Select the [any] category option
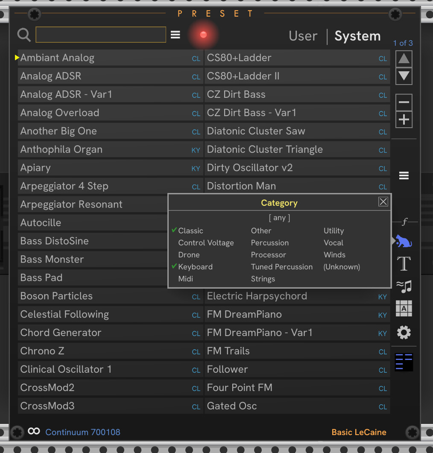This screenshot has height=453, width=433. 279,218
